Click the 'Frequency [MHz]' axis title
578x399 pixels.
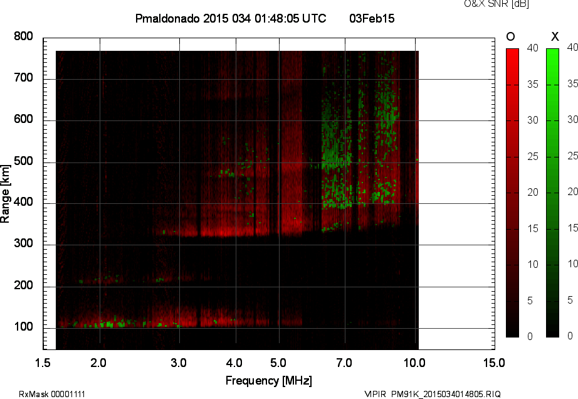click(269, 381)
